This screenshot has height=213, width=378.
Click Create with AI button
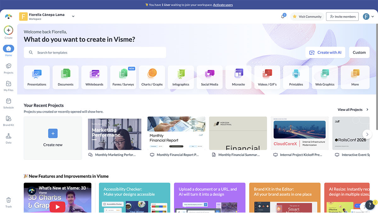click(x=325, y=53)
